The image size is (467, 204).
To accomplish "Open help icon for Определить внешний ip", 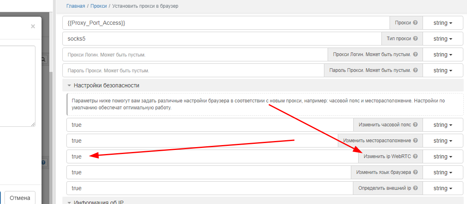I will pyautogui.click(x=415, y=188).
